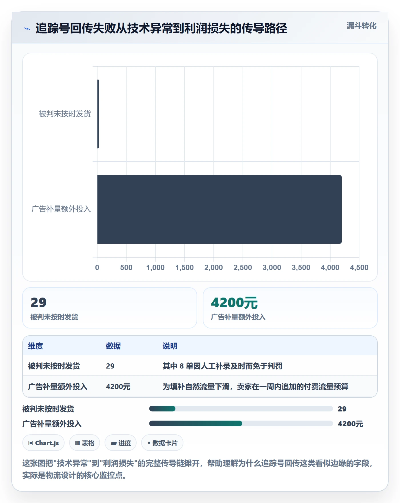400x503 pixels.
Task: Click the footer paragraph starting with 这张图把
Action: [198, 469]
